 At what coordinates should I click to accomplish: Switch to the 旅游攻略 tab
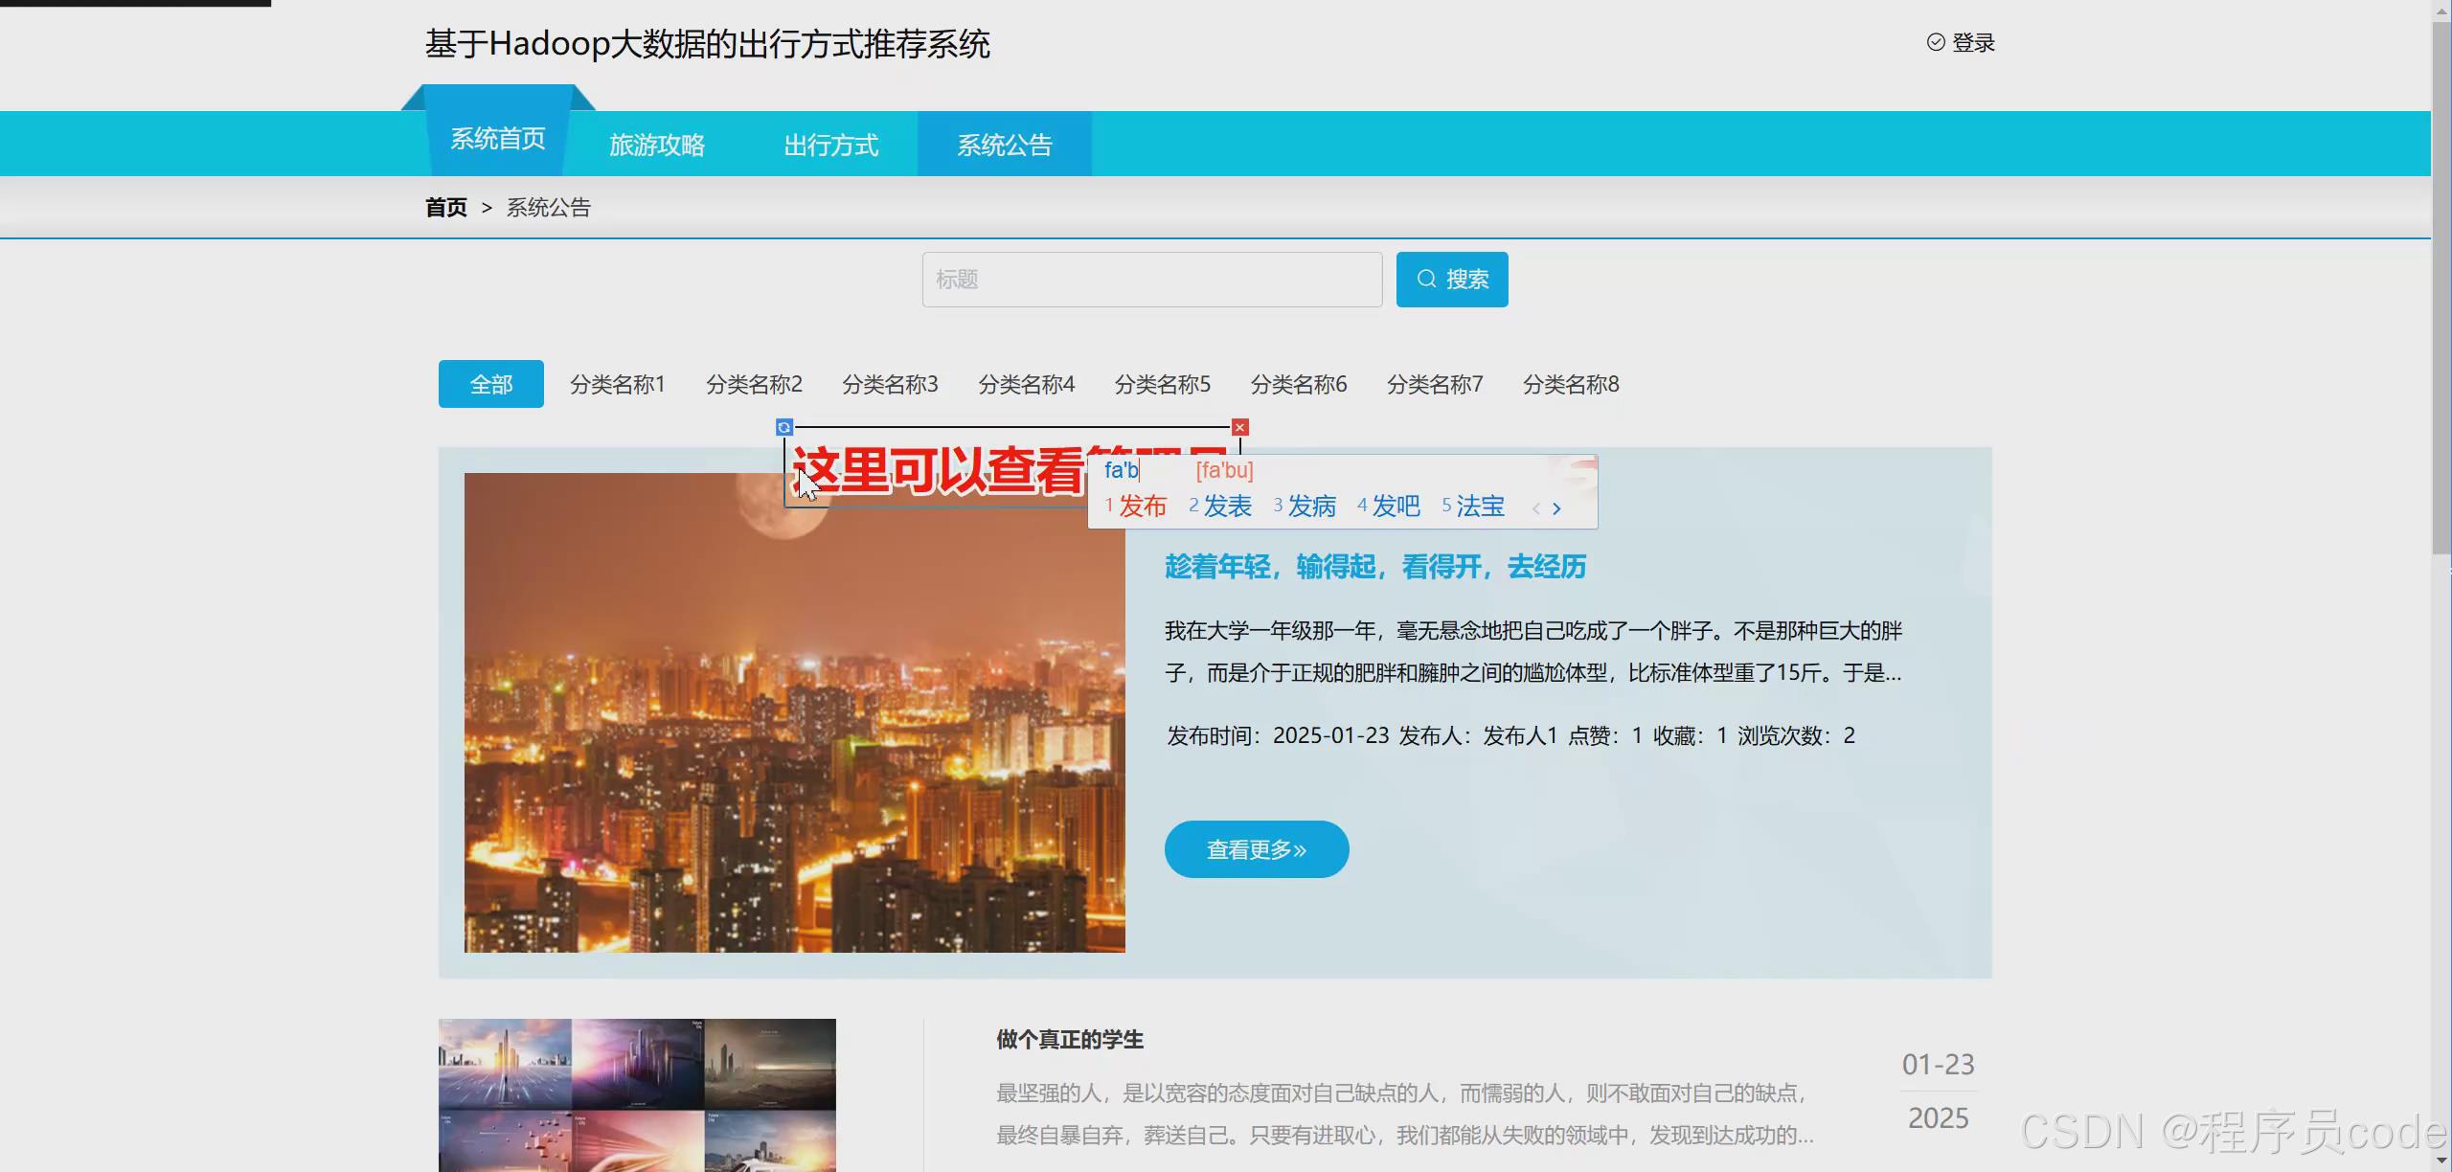pyautogui.click(x=657, y=144)
